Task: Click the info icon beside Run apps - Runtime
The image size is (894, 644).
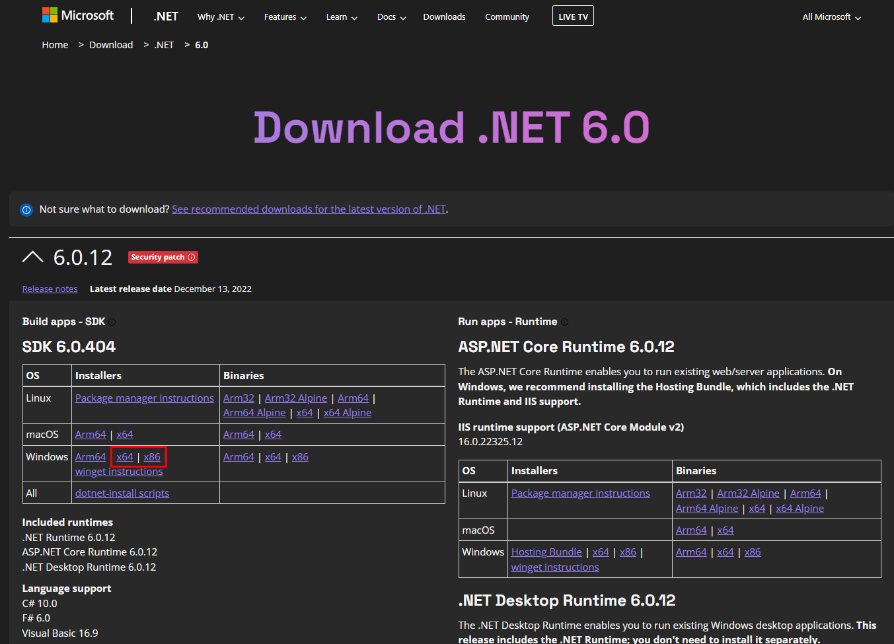Action: pos(564,322)
